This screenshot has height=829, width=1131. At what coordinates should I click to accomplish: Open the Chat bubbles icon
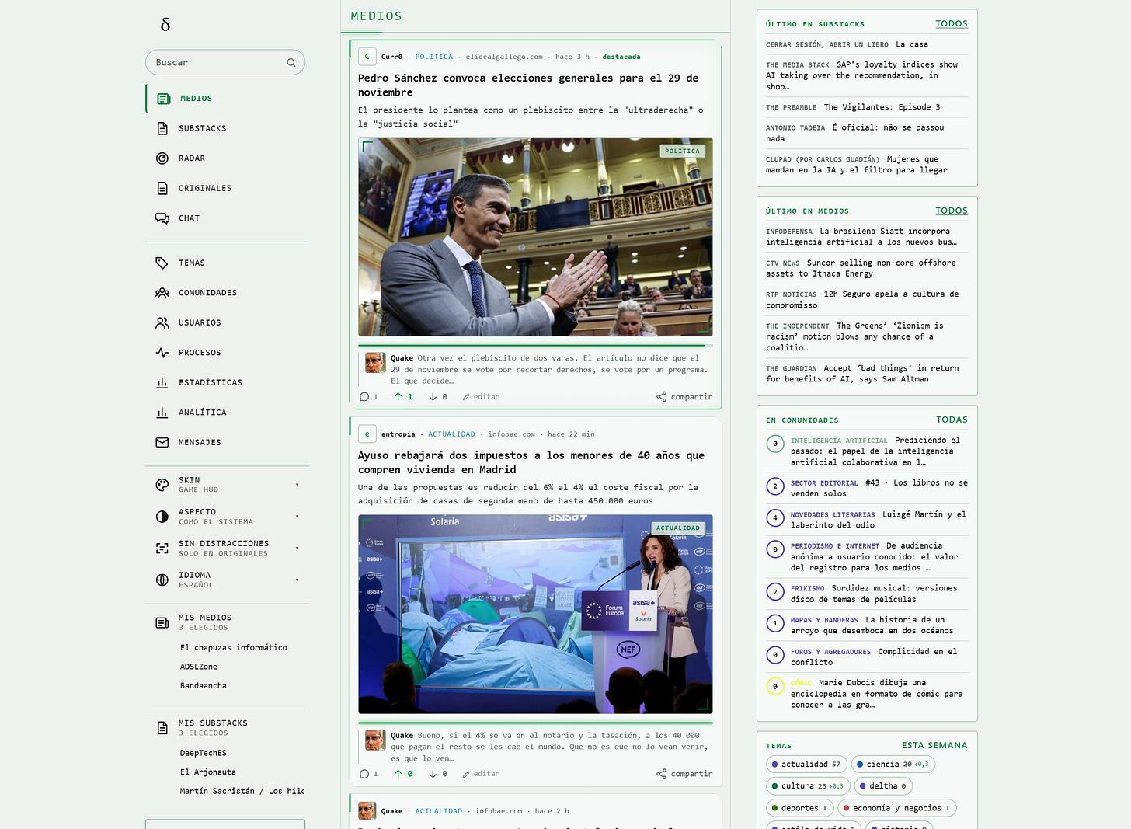tap(162, 218)
